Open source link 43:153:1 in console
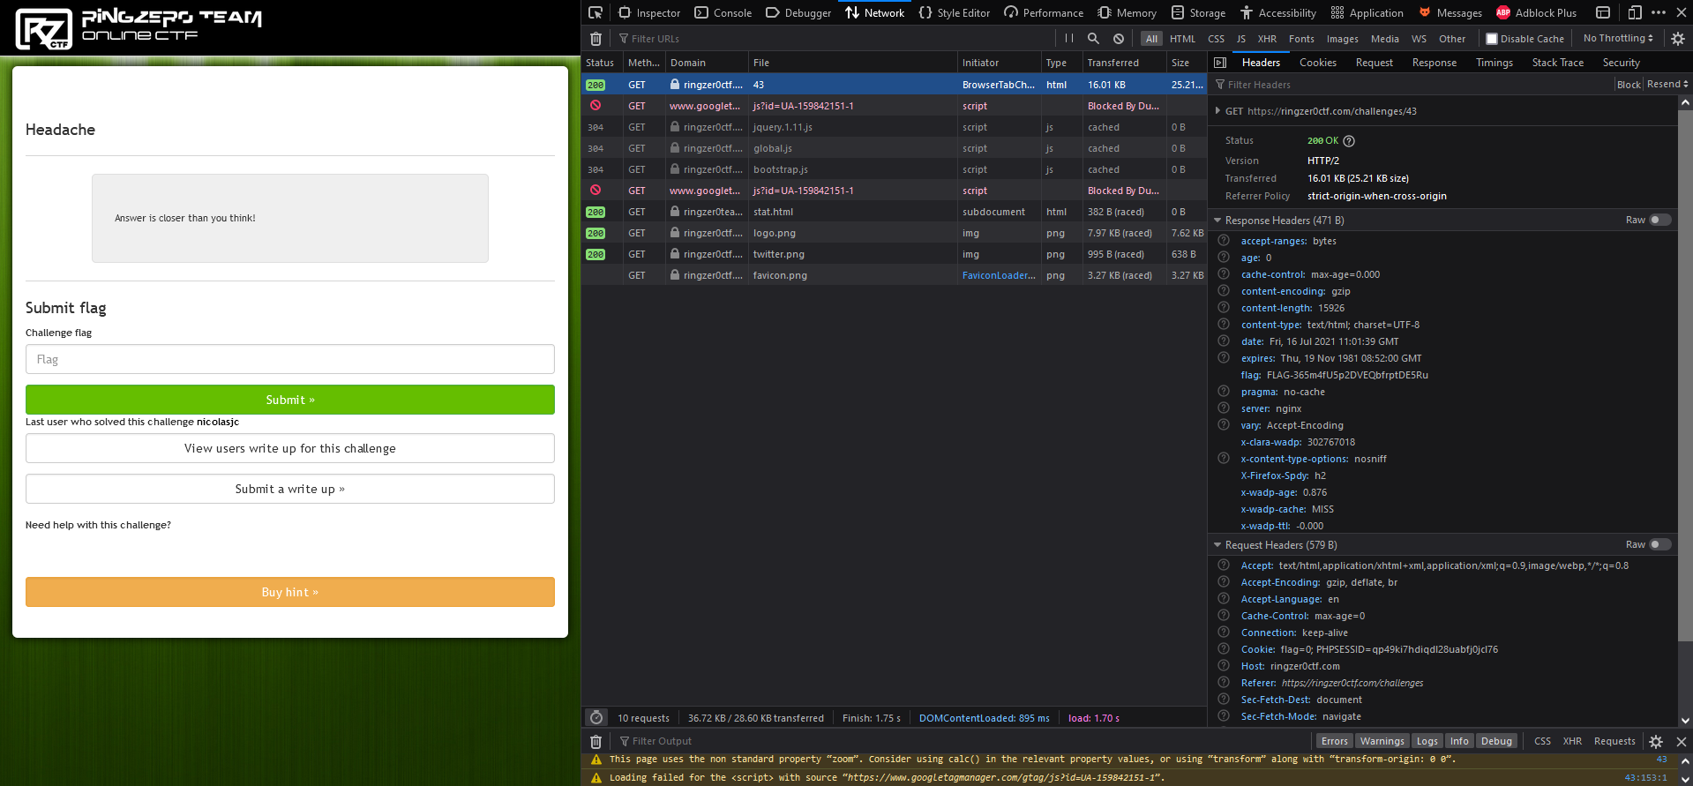The height and width of the screenshot is (786, 1693). pyautogui.click(x=1645, y=778)
